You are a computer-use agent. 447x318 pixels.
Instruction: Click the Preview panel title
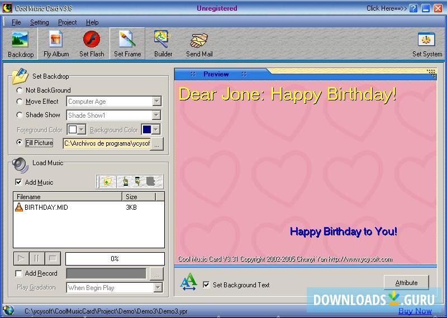tap(216, 74)
